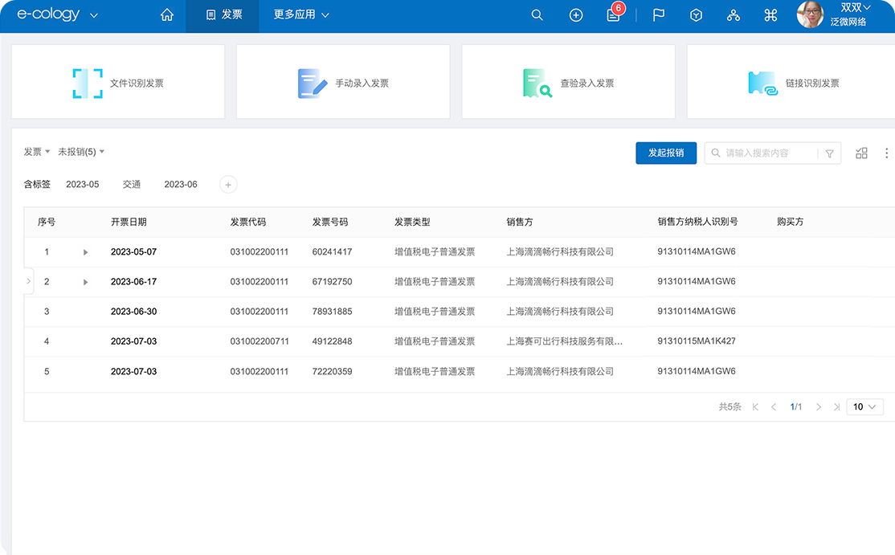Click the 发起报销 button
This screenshot has width=895, height=555.
click(666, 153)
